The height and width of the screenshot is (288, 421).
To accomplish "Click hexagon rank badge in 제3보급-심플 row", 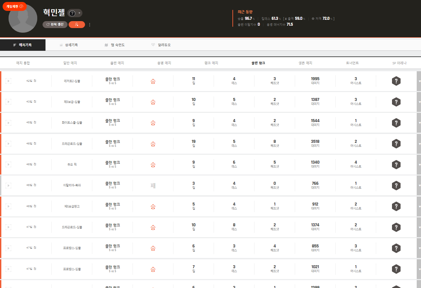I will [x=396, y=102].
